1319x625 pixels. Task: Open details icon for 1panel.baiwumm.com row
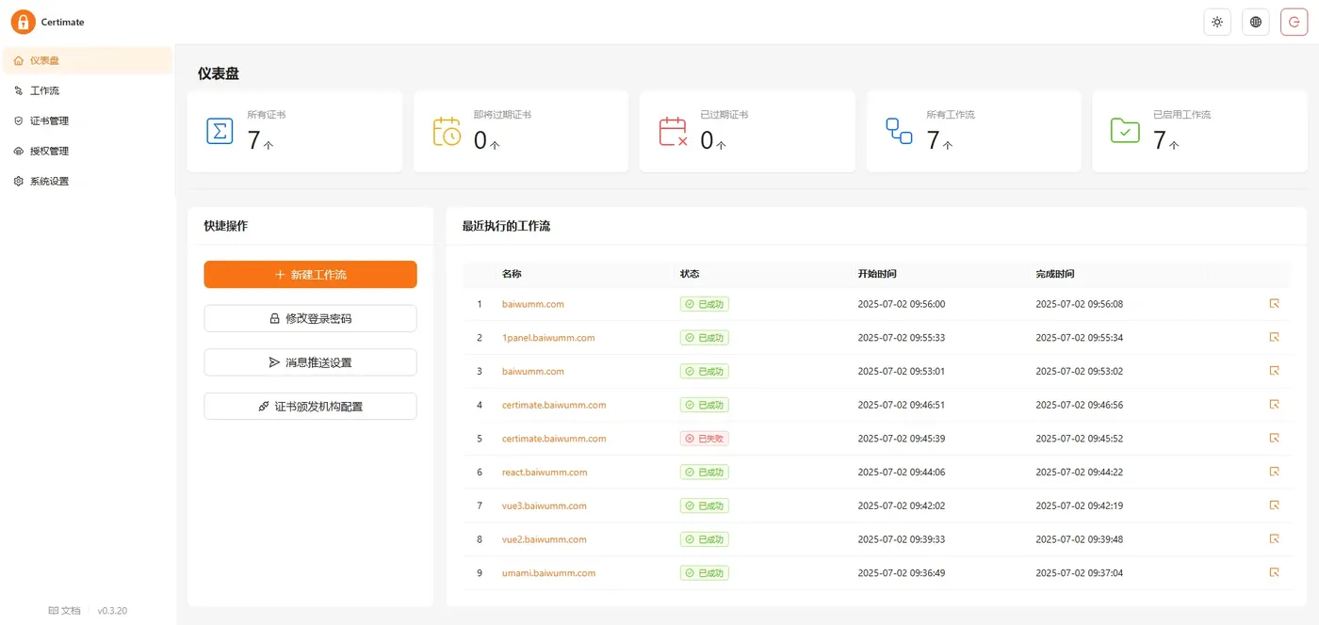1274,337
